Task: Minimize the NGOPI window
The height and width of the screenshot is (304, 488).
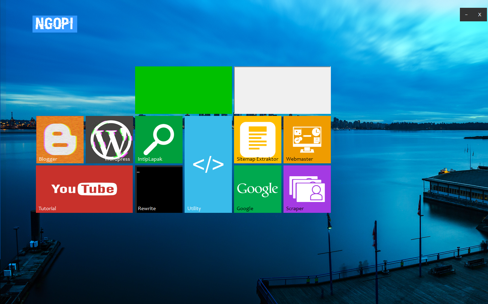Action: pyautogui.click(x=466, y=15)
